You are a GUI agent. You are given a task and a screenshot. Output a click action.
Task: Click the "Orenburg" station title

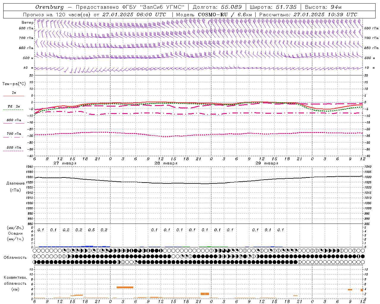coord(49,7)
